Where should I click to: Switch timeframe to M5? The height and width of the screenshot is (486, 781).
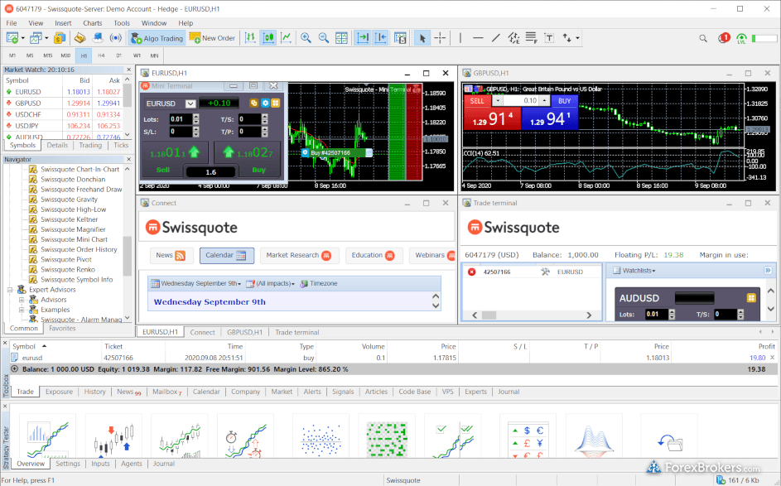pyautogui.click(x=30, y=55)
